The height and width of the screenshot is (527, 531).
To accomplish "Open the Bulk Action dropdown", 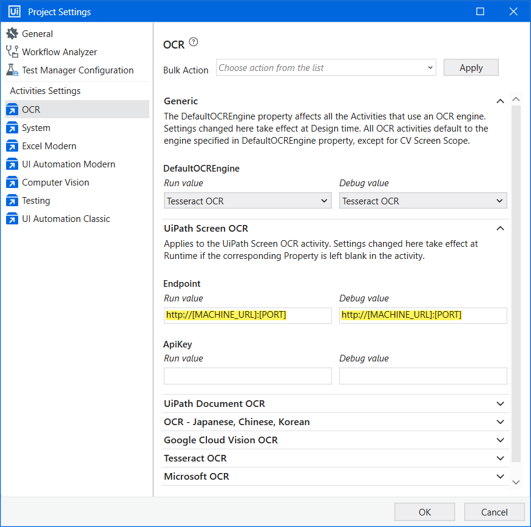I will [326, 68].
